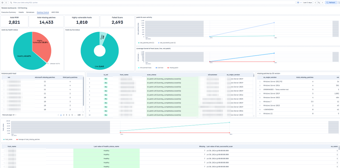The width and height of the screenshot is (340, 168).
Task: Go to previous time window arrow
Action: pos(315,2)
